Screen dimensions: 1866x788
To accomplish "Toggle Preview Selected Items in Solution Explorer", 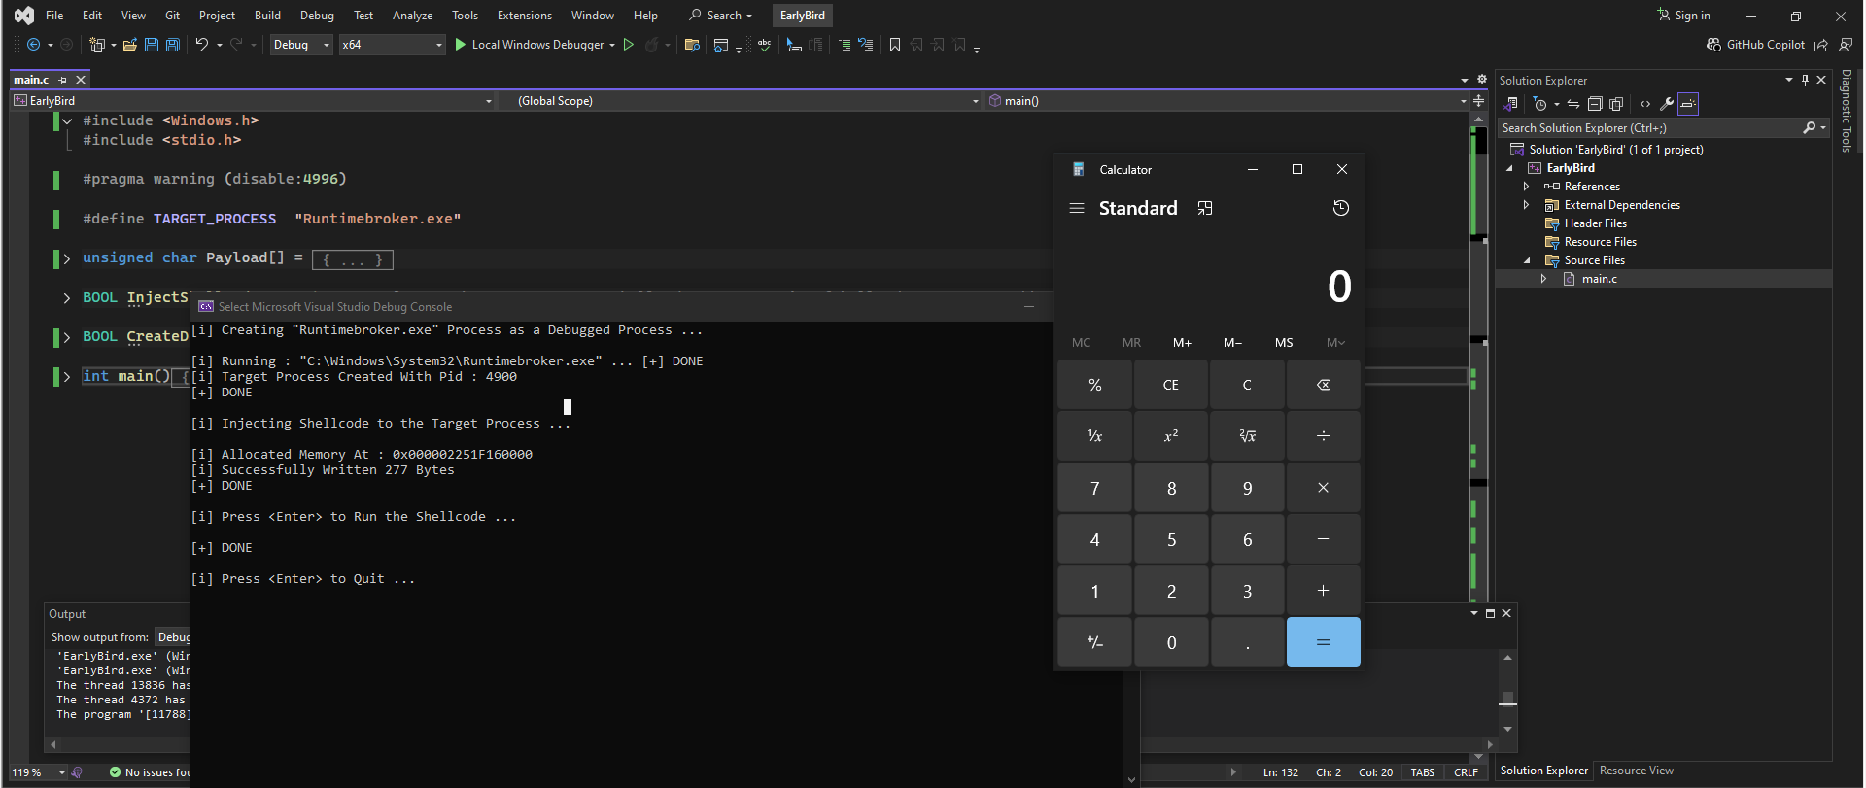I will point(1688,104).
